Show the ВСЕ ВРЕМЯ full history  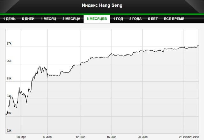174,19
